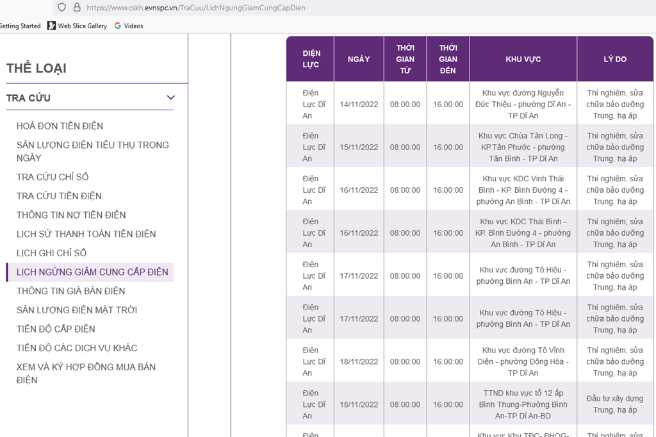Click Đầu tư xây dựng Trung, hạ áp cell
This screenshot has width=656, height=437.
(615, 404)
